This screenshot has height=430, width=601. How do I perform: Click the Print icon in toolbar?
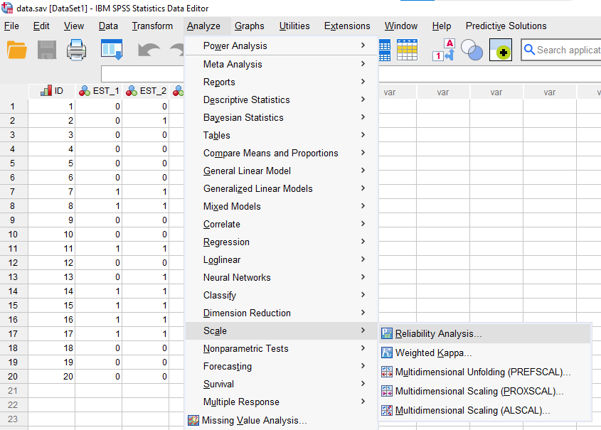pos(76,50)
